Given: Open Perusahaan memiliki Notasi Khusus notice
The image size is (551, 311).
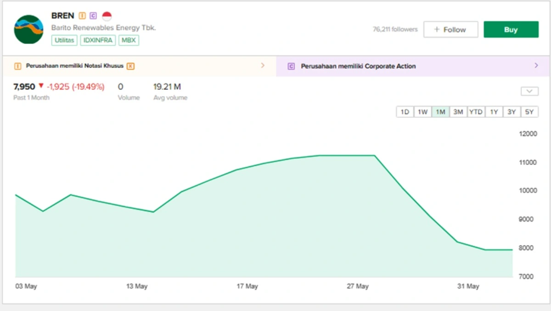Looking at the screenshot, I should click(x=139, y=66).
